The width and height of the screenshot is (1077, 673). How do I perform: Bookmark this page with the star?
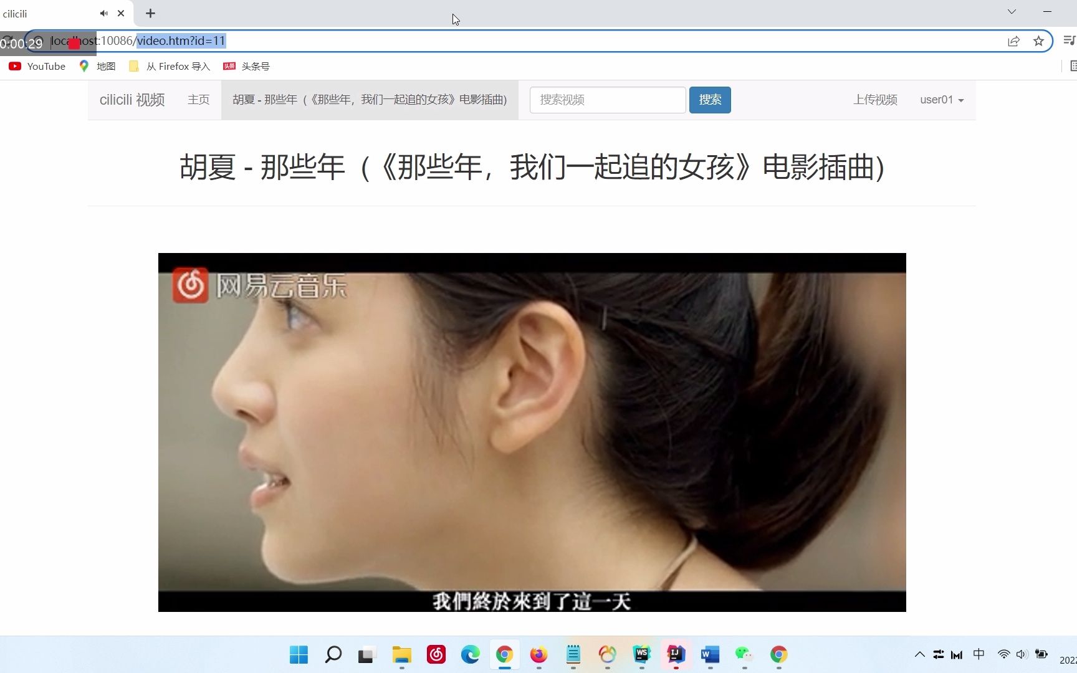click(x=1038, y=41)
